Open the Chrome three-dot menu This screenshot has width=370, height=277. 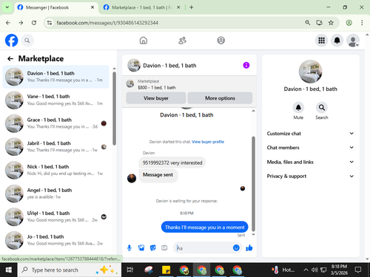[x=362, y=23]
